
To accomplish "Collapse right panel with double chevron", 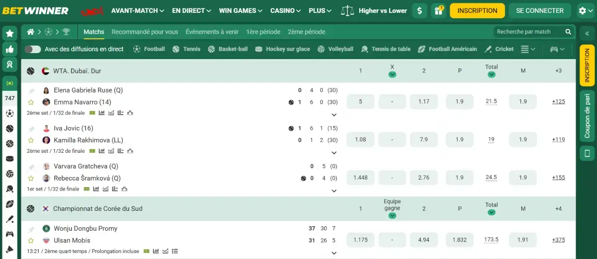I will tap(587, 33).
